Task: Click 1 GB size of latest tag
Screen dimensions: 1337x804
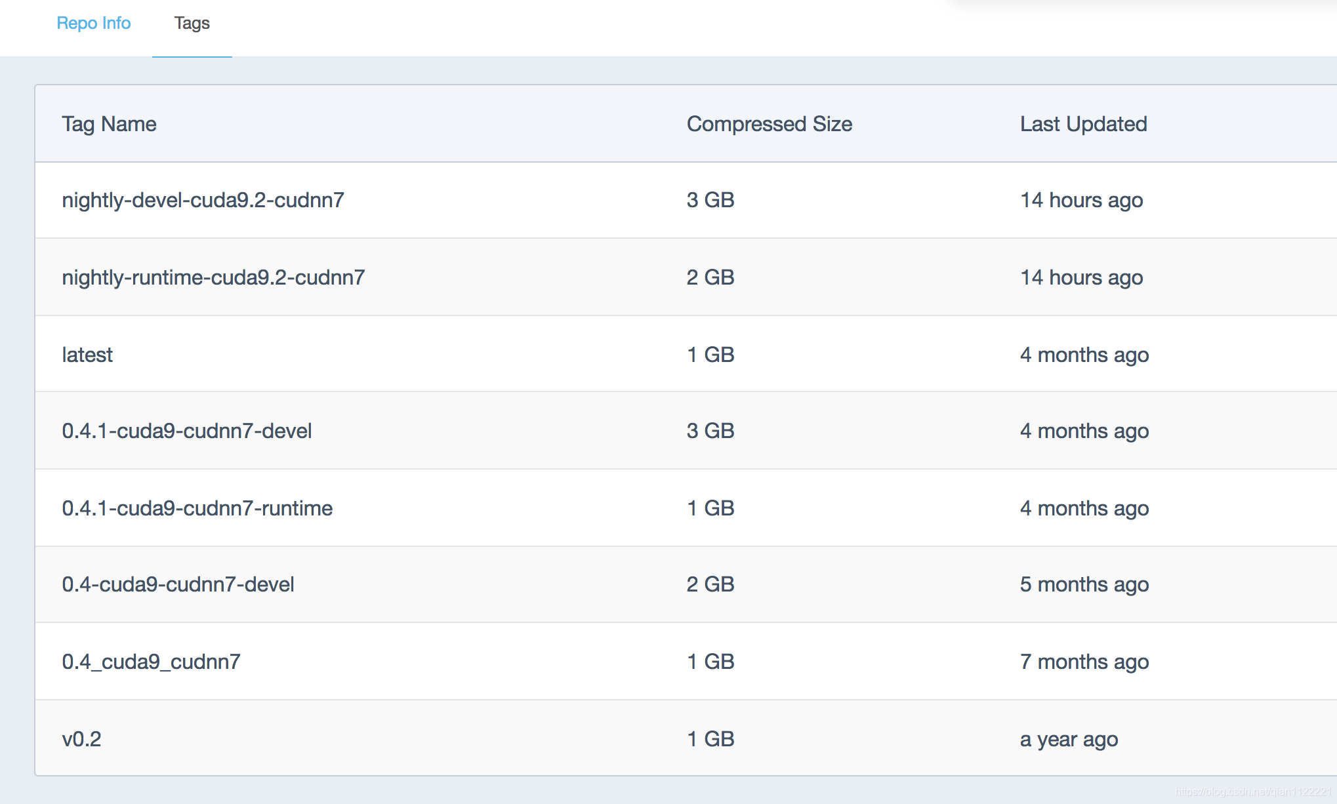Action: (710, 355)
